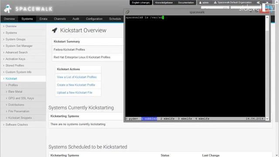Click Upload a New Kickstart File

pos(75,92)
